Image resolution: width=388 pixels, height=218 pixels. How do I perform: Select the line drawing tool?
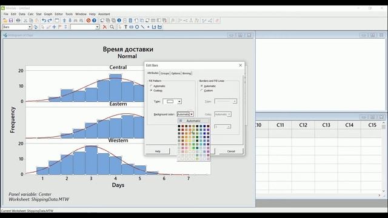point(143,27)
